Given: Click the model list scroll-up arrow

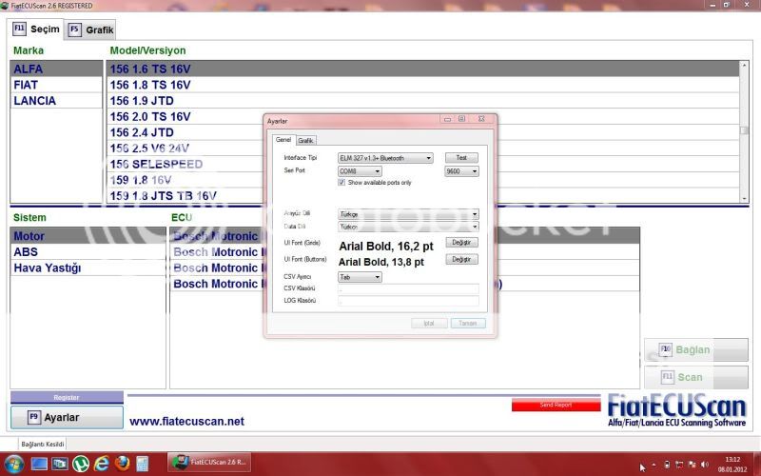Looking at the screenshot, I should click(744, 65).
